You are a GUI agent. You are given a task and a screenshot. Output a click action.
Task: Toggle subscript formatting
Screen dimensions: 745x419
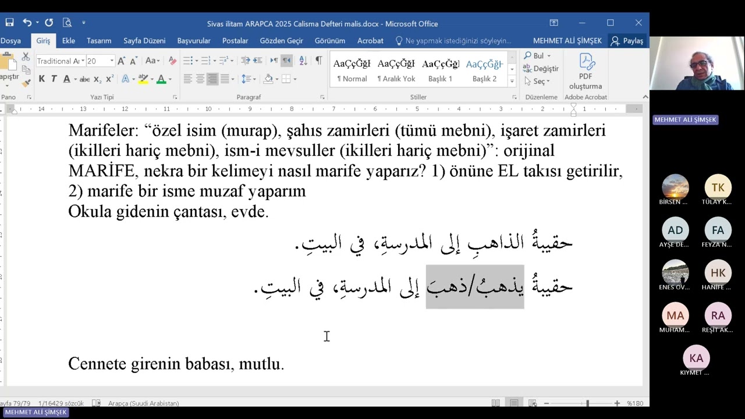(97, 79)
